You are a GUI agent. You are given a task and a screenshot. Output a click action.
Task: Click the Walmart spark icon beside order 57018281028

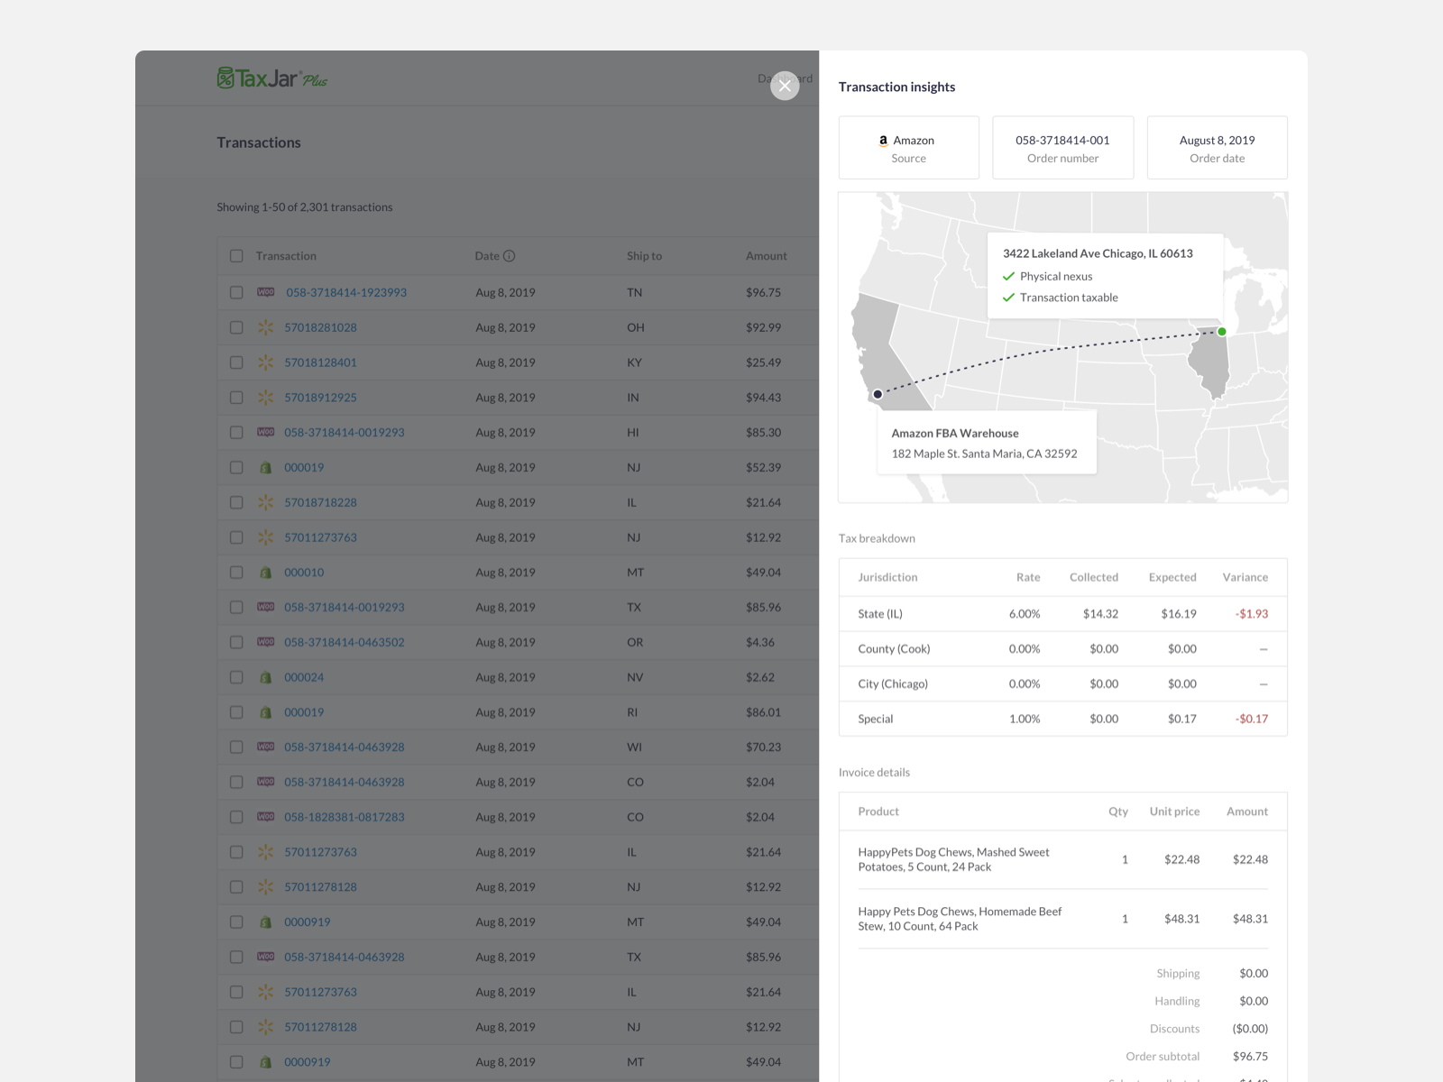266,327
